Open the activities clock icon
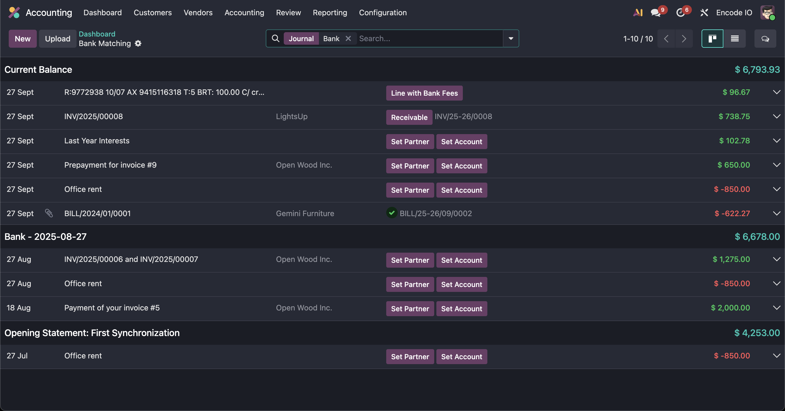Screen dimensions: 785x411 680,13
